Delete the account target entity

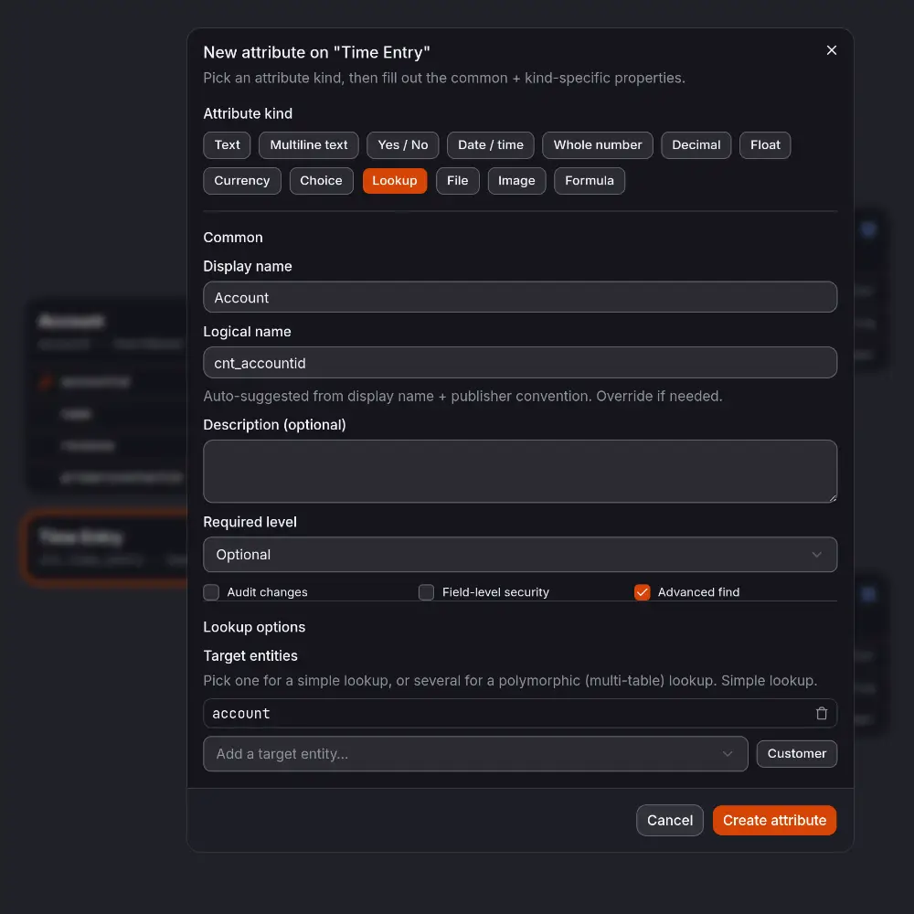[x=822, y=713]
